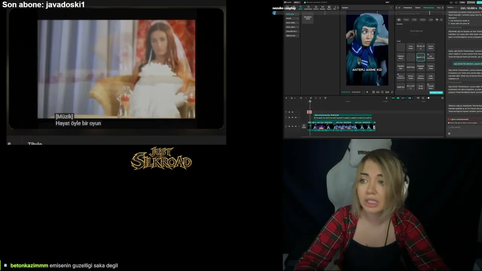Choose the Cozy Sister voice
This screenshot has height=271, width=482.
point(411,47)
